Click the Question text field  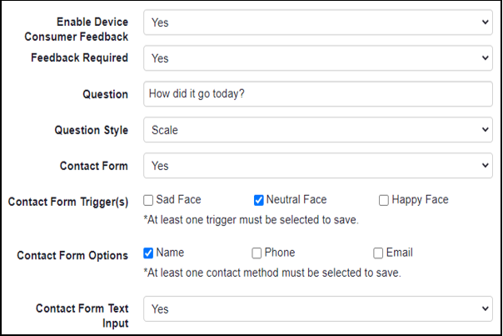pyautogui.click(x=317, y=94)
